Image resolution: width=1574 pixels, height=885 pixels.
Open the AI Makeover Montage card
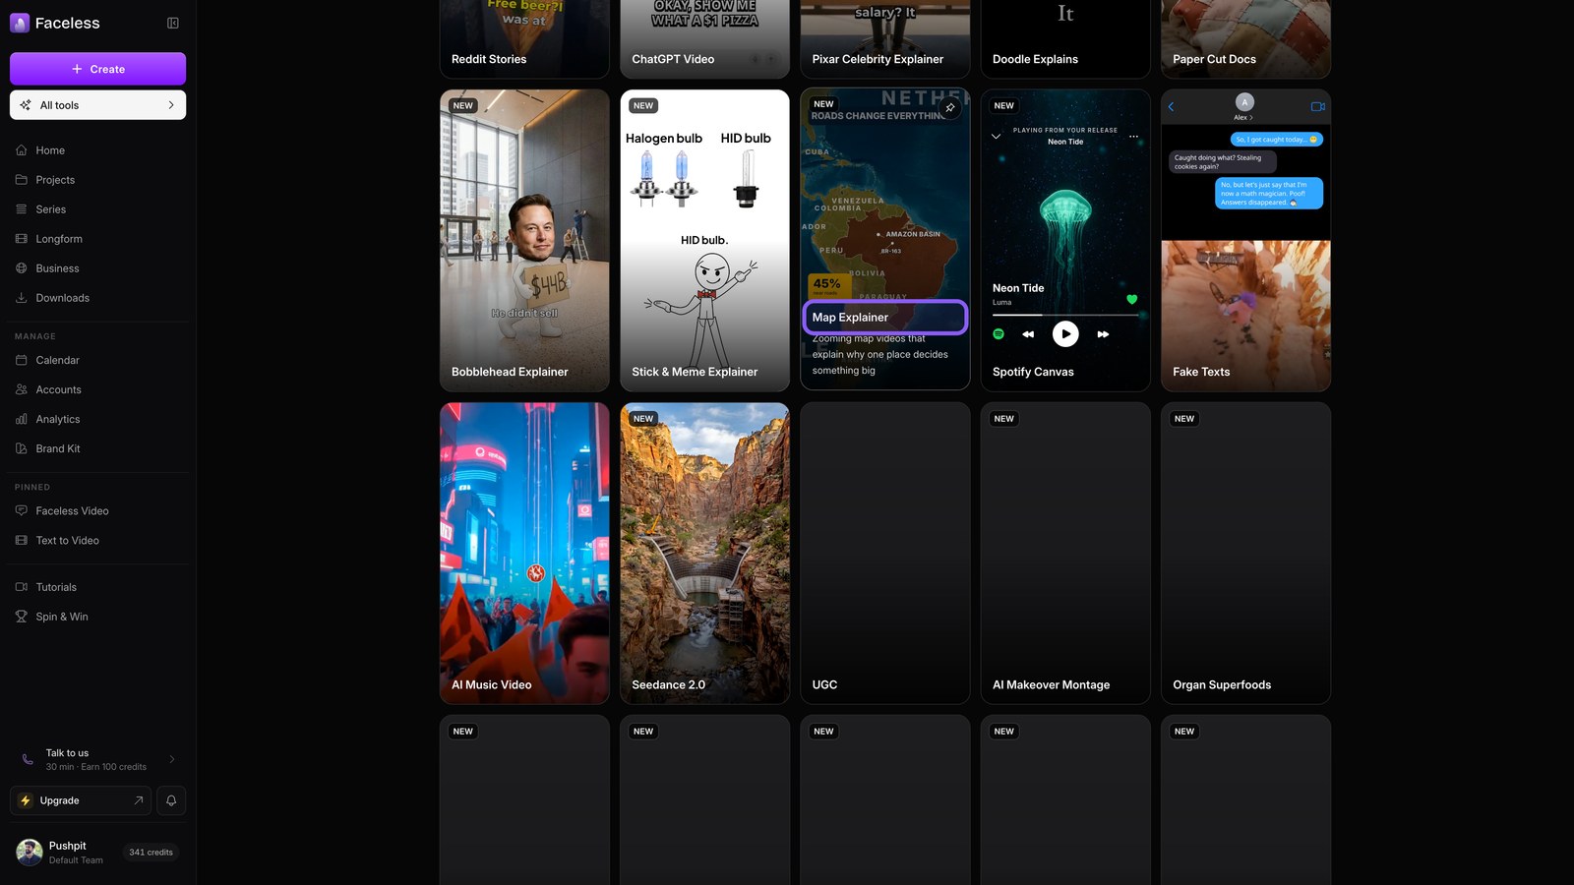pyautogui.click(x=1065, y=553)
